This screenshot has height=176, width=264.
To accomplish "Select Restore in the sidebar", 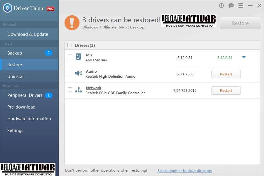I will point(29,65).
